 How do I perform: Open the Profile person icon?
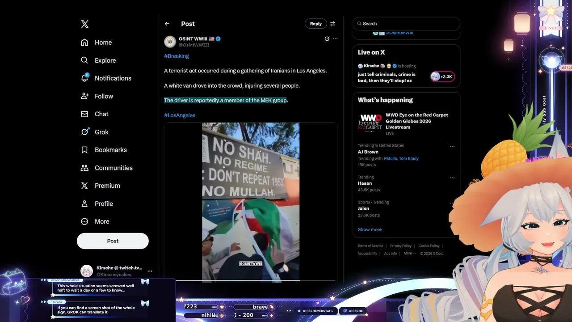84,203
